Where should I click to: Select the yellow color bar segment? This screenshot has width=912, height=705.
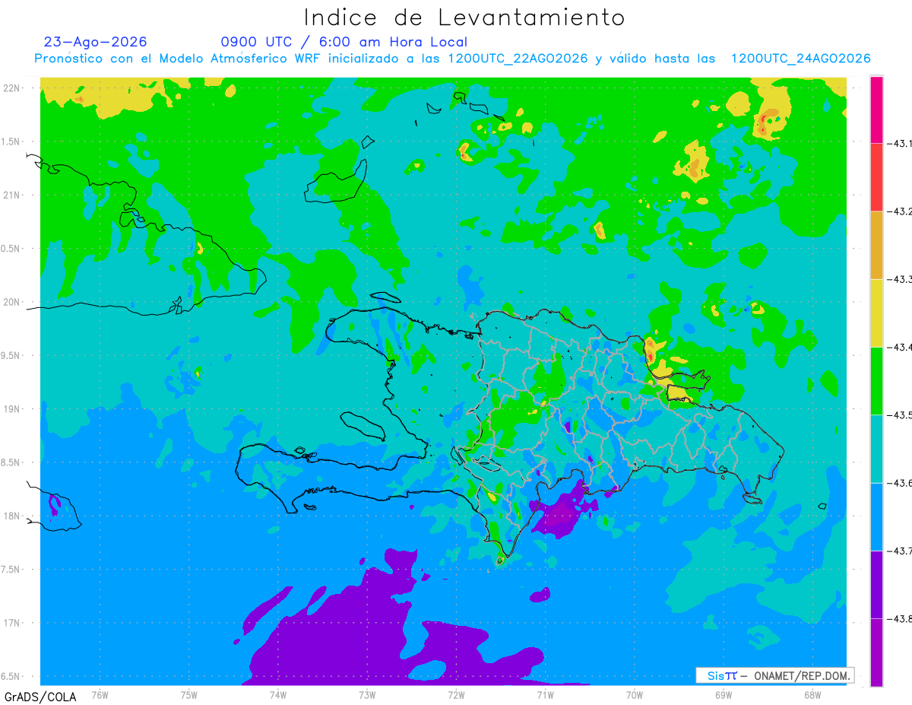tap(876, 313)
